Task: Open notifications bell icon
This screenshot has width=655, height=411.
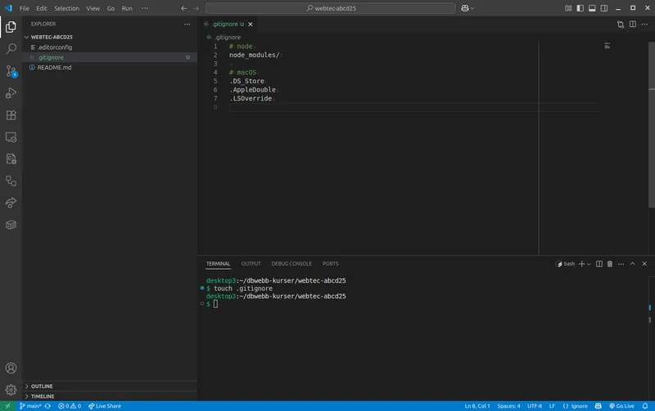Action: pos(645,406)
